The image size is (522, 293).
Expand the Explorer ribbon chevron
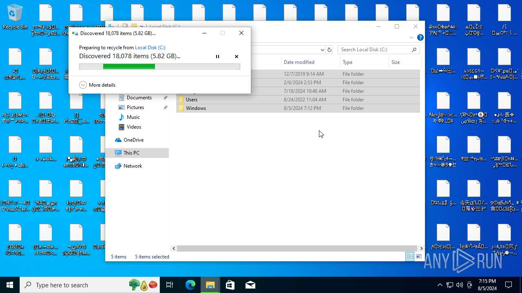tap(411, 37)
